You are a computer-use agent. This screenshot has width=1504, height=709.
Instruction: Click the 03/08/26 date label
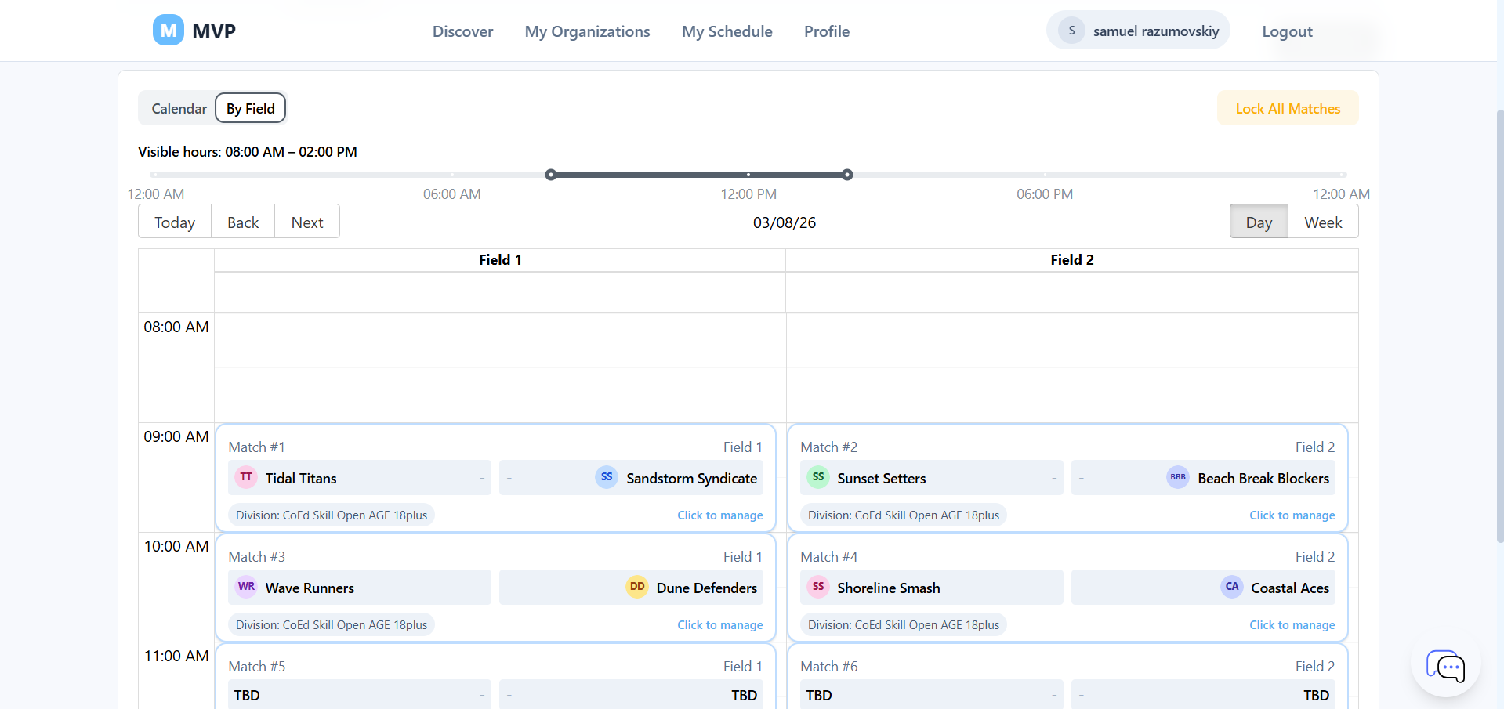pos(785,222)
